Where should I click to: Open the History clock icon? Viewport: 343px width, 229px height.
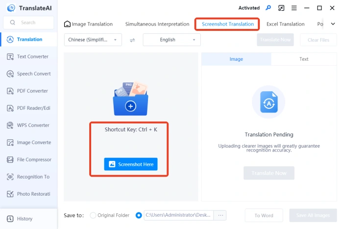pyautogui.click(x=10, y=219)
